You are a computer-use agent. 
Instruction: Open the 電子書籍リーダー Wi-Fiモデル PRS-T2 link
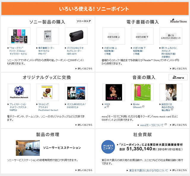(x=46, y=51)
